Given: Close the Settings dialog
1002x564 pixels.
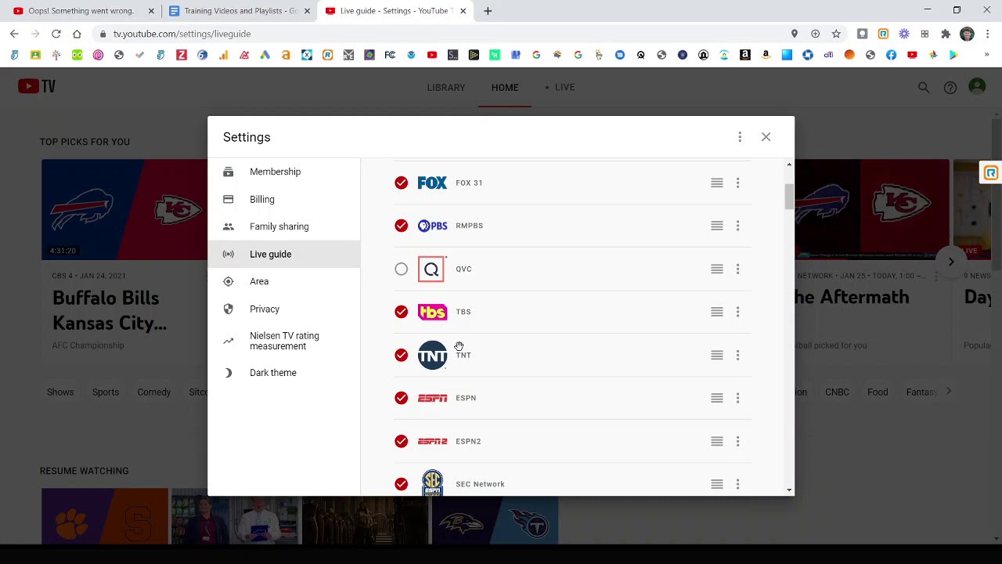Looking at the screenshot, I should click(766, 137).
